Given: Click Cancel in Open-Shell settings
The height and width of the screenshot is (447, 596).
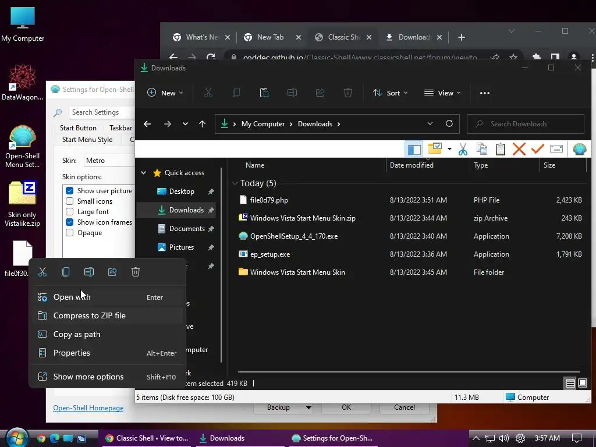Looking at the screenshot, I should coord(405,407).
